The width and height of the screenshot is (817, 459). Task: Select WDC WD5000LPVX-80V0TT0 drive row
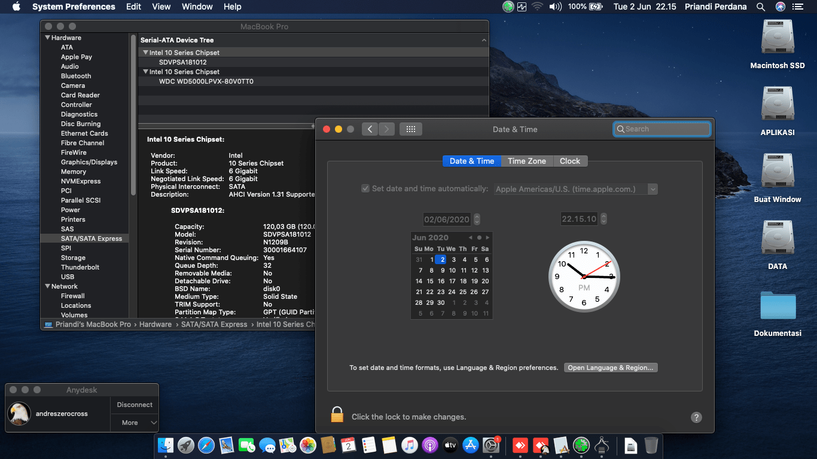[313, 81]
